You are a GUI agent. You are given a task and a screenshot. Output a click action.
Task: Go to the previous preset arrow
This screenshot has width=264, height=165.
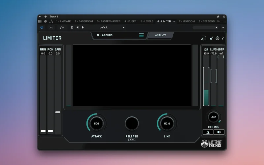78,27
